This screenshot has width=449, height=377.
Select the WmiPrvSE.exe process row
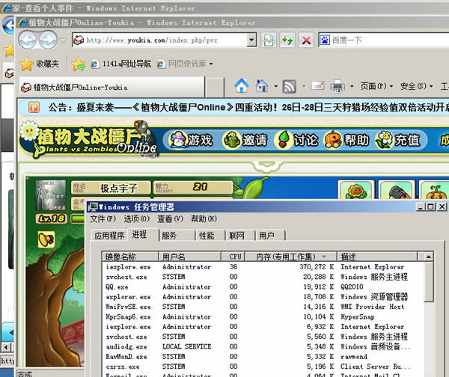[263, 307]
